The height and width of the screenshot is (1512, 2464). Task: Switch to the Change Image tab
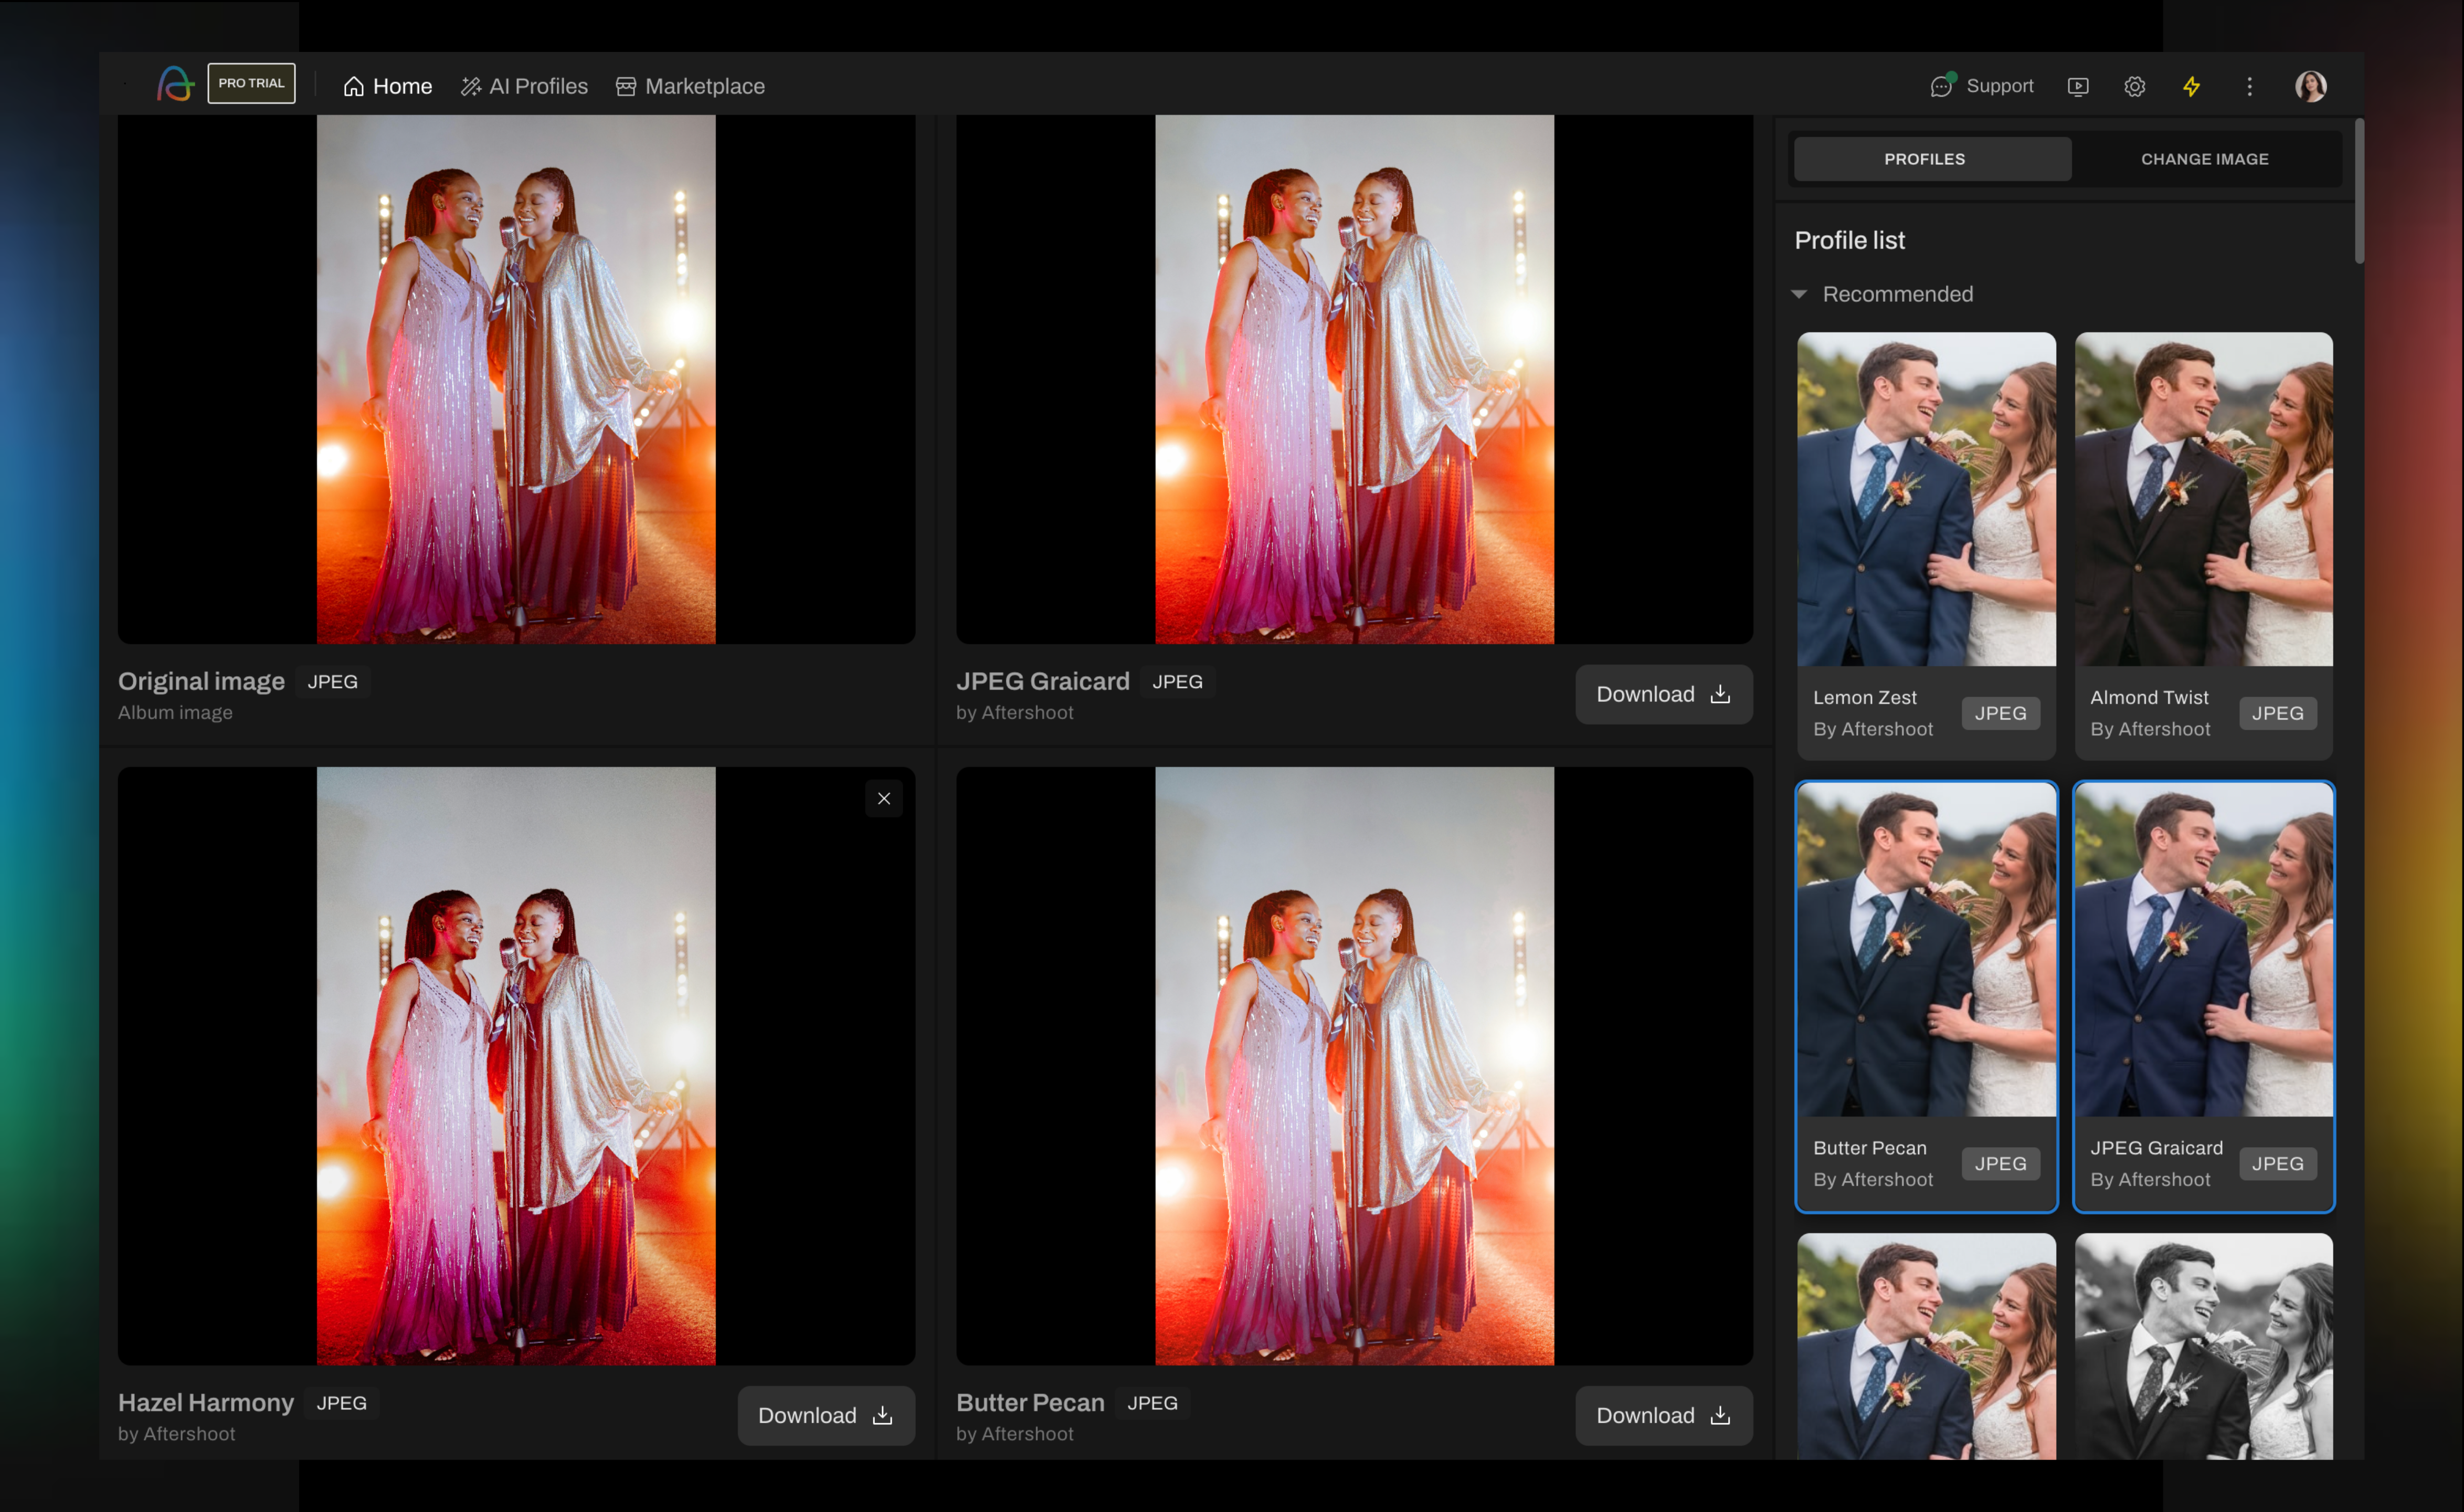point(2204,159)
